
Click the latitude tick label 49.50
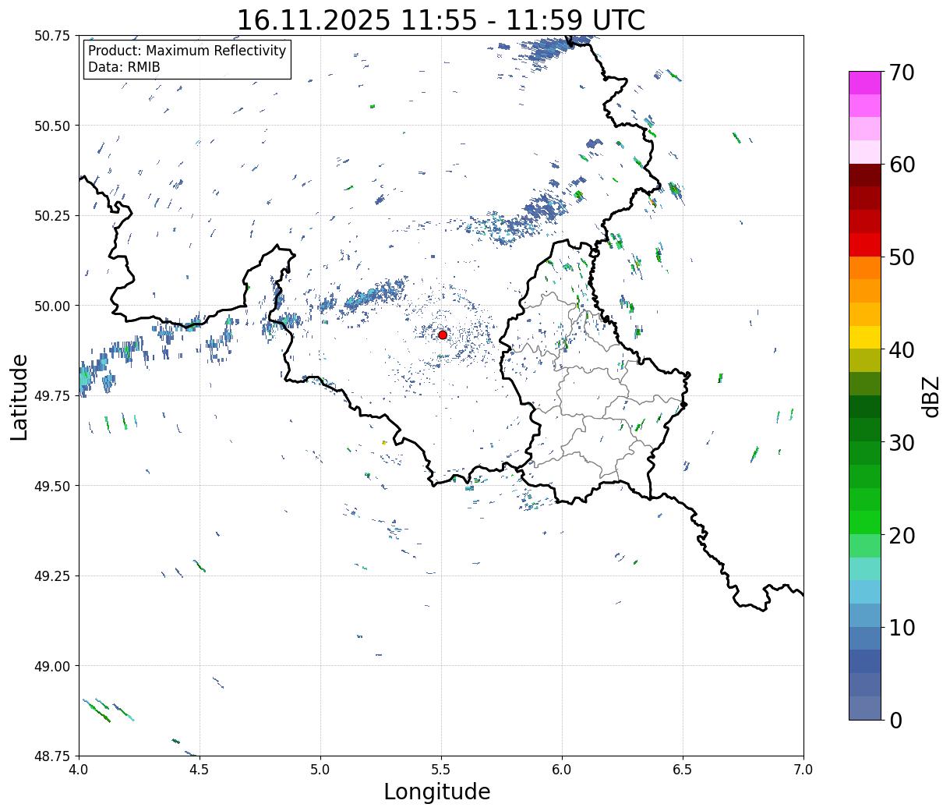52,486
